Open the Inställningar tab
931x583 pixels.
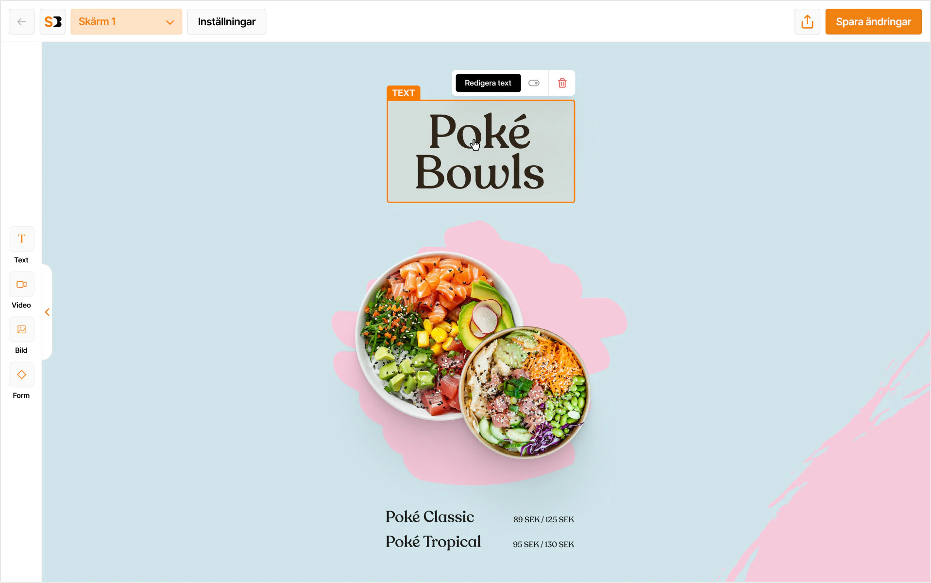pyautogui.click(x=227, y=21)
